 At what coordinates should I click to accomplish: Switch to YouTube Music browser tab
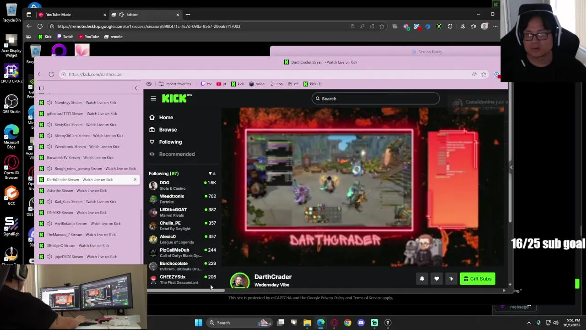[72, 15]
